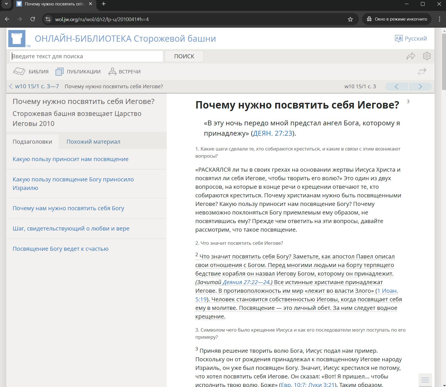Click the ПОИСК button

(x=184, y=56)
